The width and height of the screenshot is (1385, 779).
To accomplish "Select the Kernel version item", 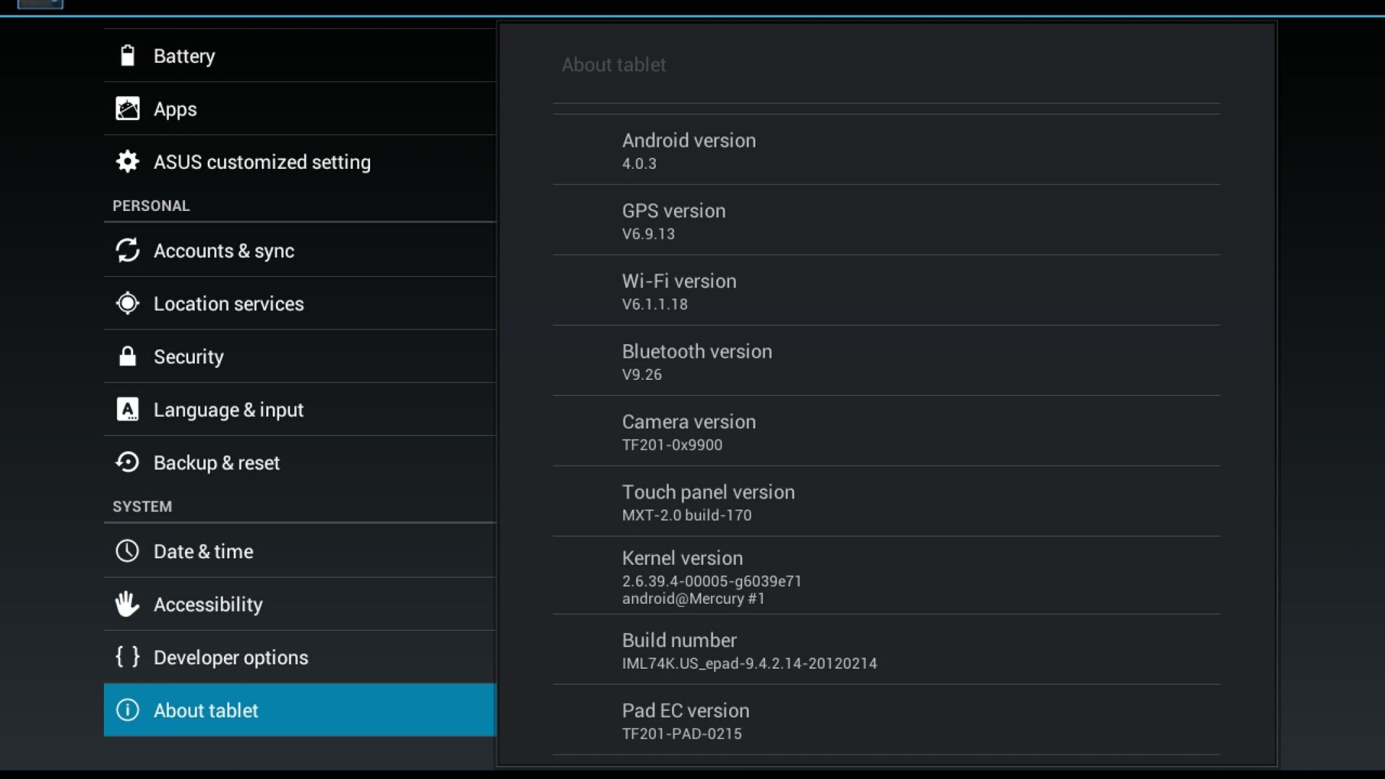I will pyautogui.click(x=886, y=576).
